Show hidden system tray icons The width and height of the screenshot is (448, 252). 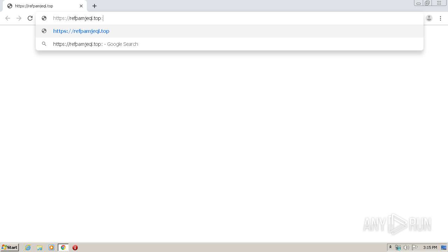390,247
